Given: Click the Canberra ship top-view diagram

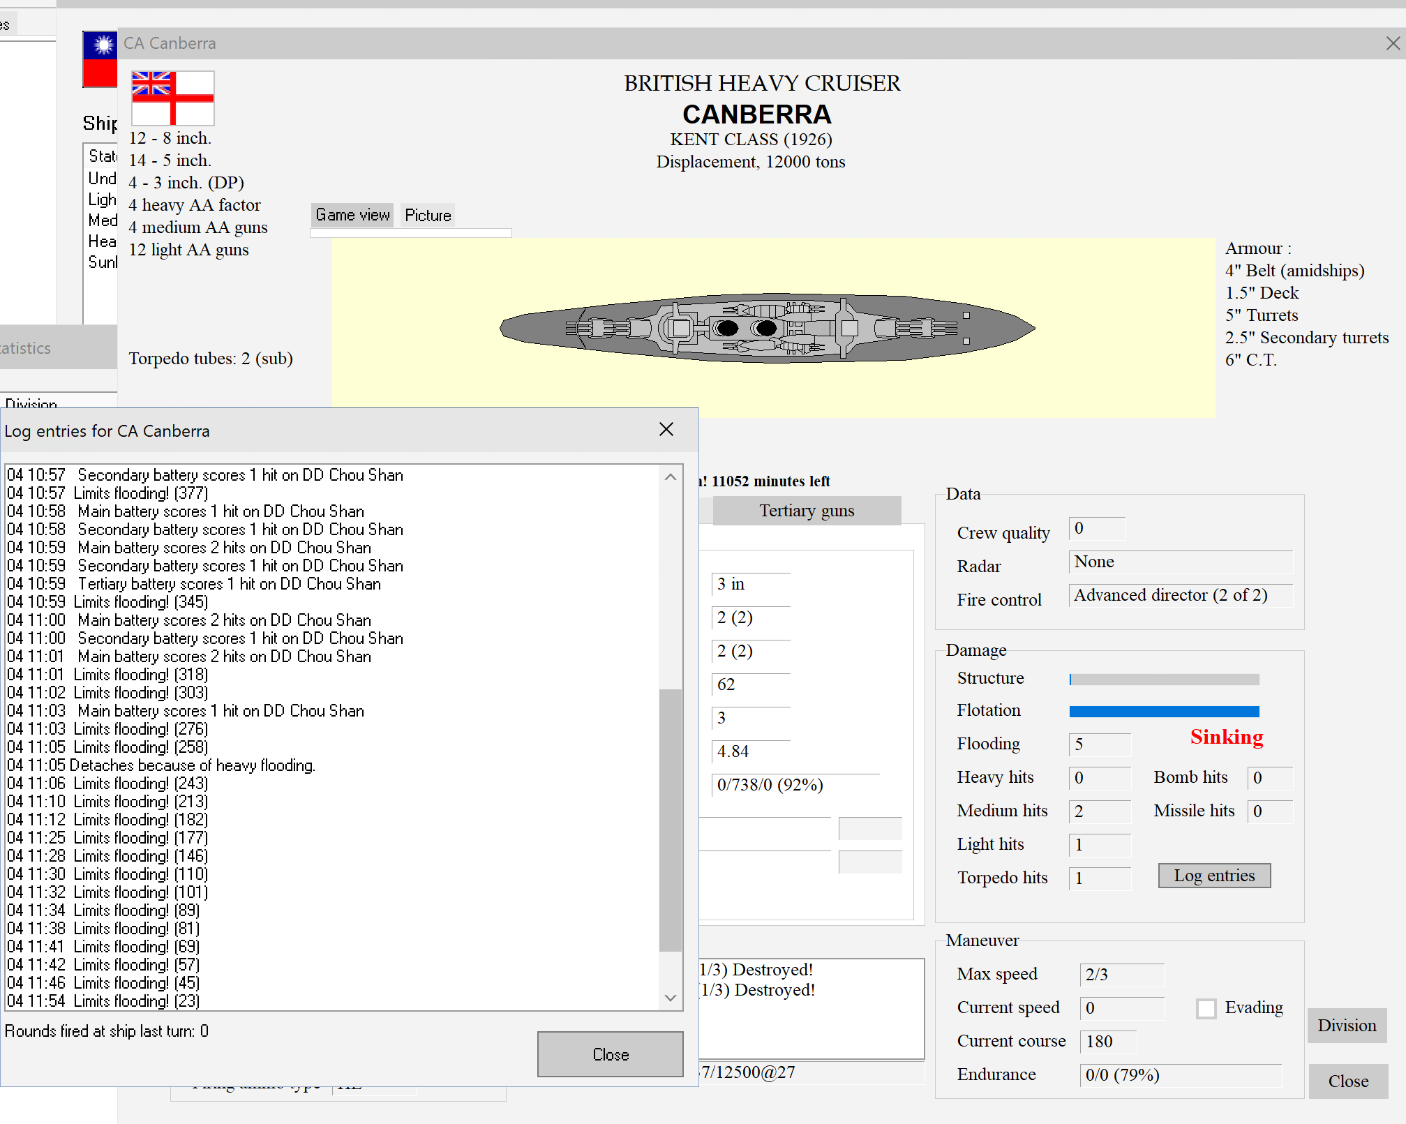Looking at the screenshot, I should pos(768,328).
